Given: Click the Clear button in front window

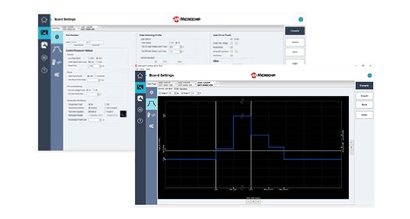Looking at the screenshot, I should 364,115.
